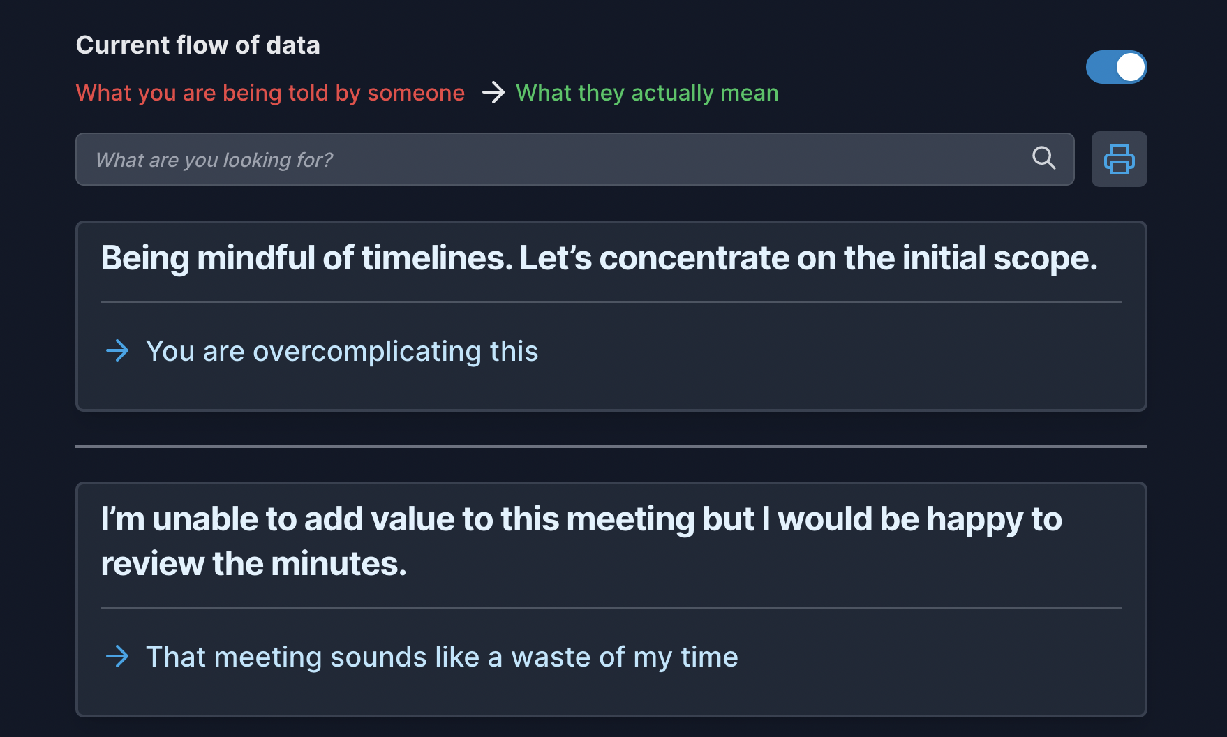Click arrow icon beside 'That meeting sounds like'
Image resolution: width=1227 pixels, height=737 pixels.
[117, 656]
